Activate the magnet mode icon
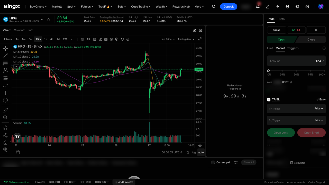Screen dimensions: 329x185 tap(5, 128)
